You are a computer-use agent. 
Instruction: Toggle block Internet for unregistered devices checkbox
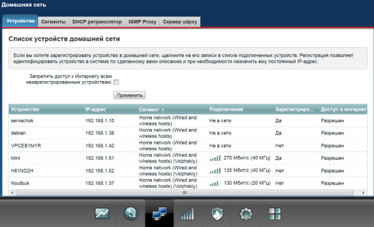(116, 82)
